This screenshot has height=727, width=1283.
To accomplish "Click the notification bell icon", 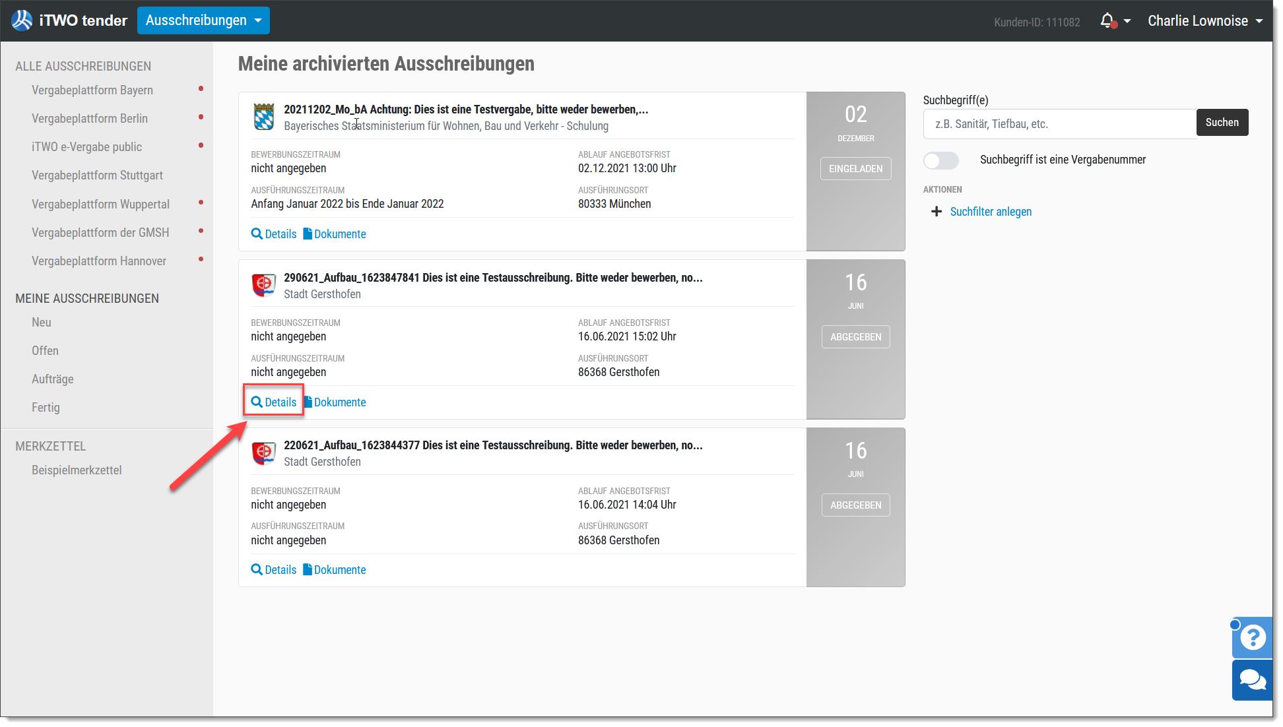I will (1107, 21).
